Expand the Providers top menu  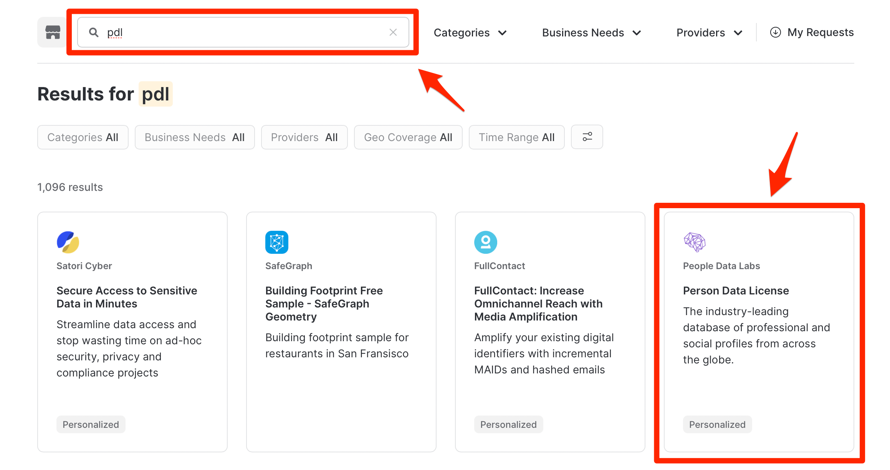point(709,33)
